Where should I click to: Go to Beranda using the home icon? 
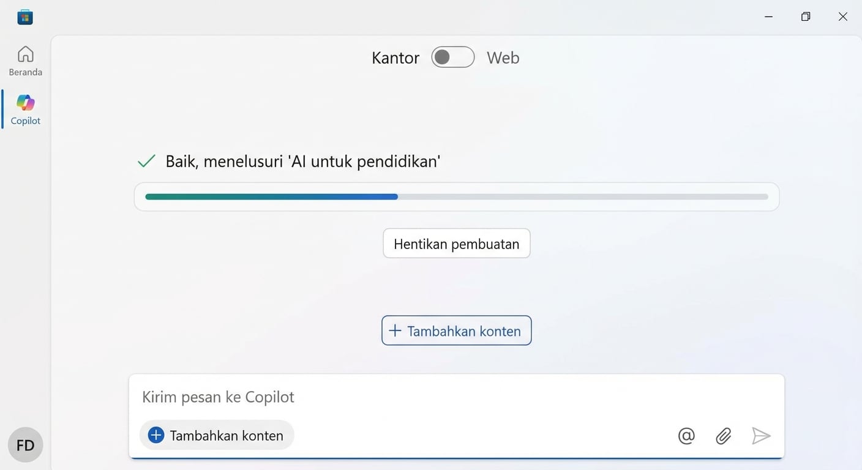tap(25, 60)
